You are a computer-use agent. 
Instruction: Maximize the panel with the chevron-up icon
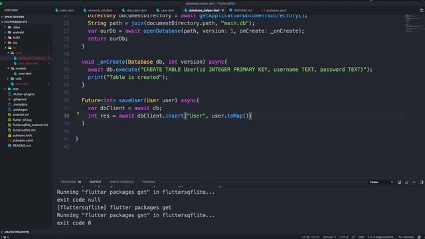point(414,182)
